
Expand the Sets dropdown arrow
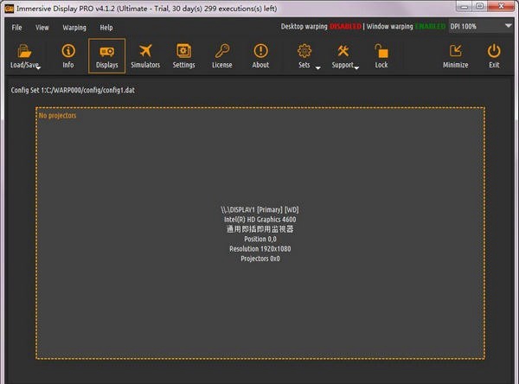tap(318, 67)
